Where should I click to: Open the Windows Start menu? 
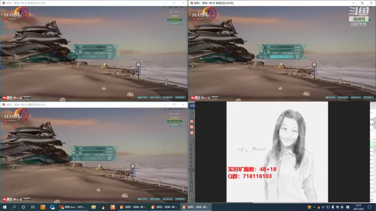[5, 207]
